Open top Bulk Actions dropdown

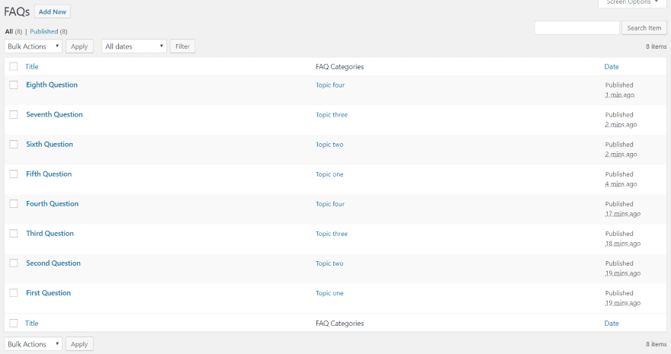(x=34, y=46)
